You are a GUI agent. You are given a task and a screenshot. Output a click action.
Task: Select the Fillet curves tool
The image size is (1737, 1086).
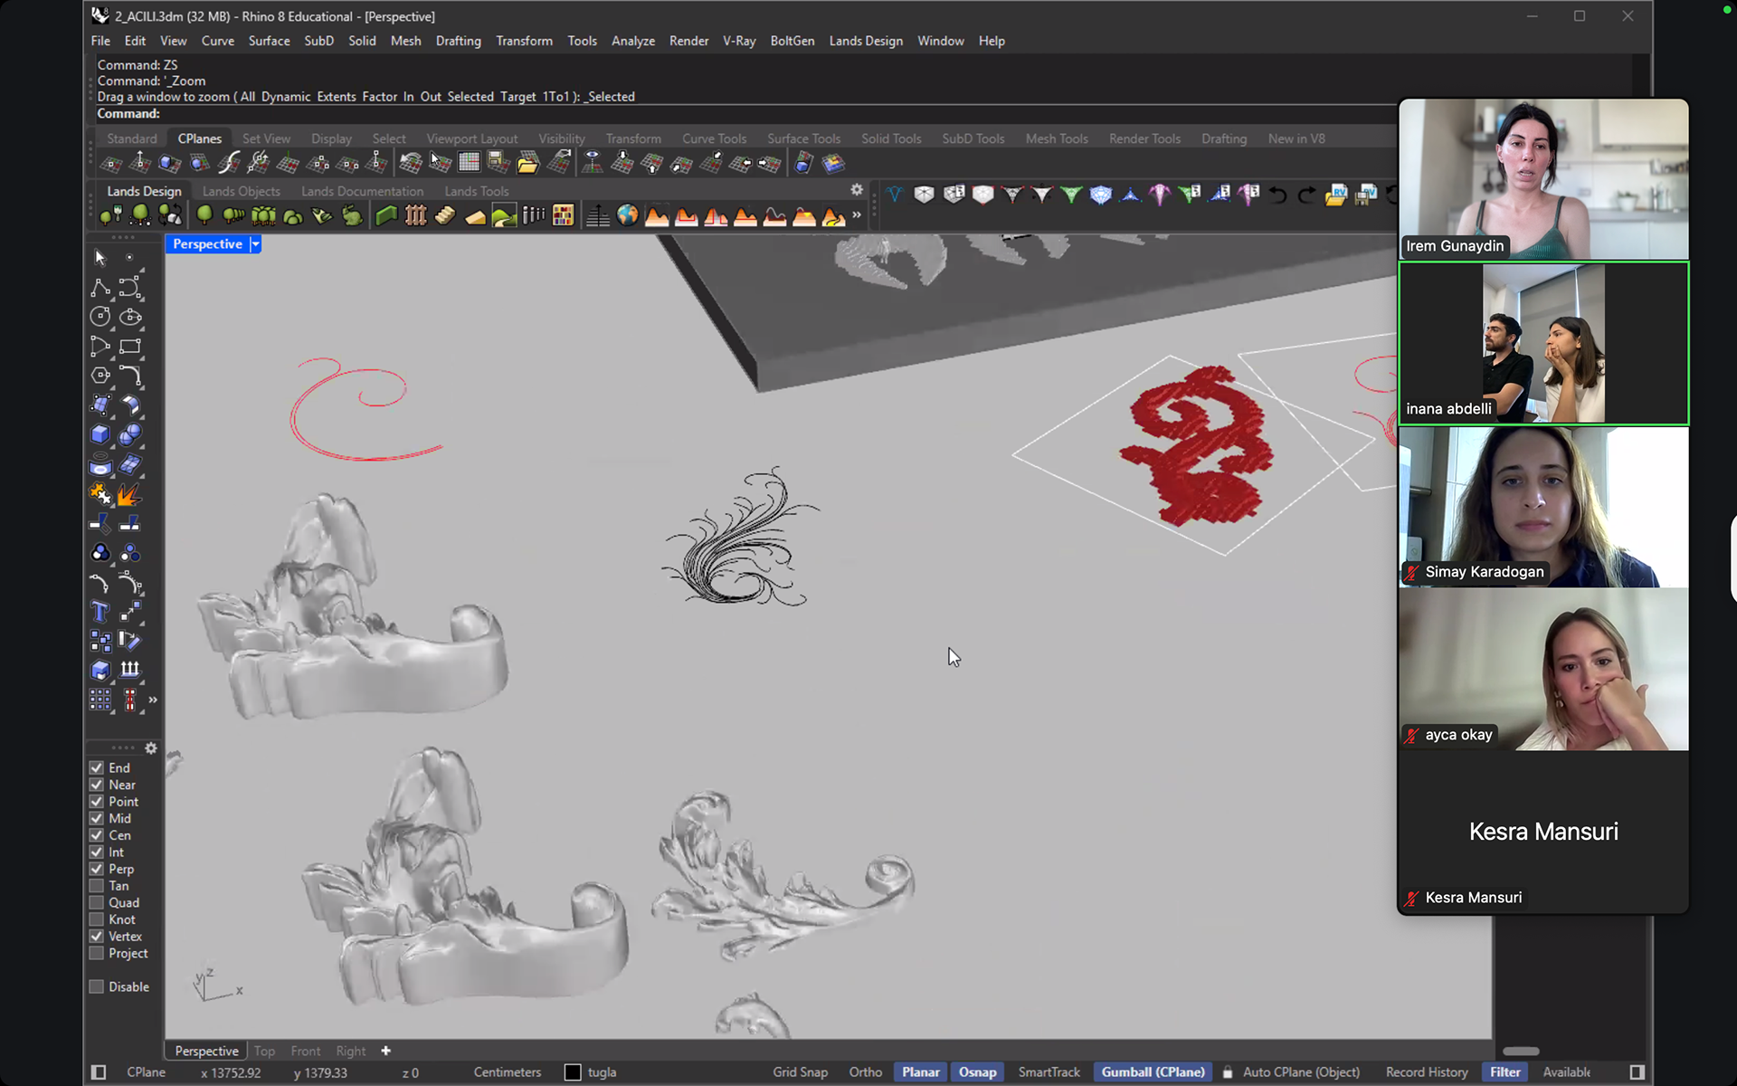pos(130,376)
